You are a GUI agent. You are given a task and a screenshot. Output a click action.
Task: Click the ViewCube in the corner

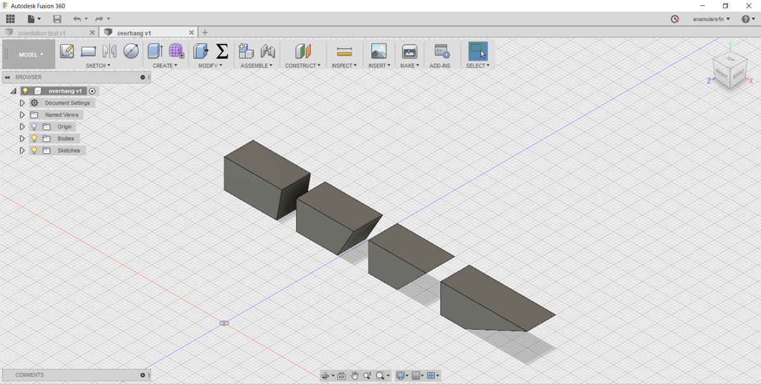pos(729,68)
